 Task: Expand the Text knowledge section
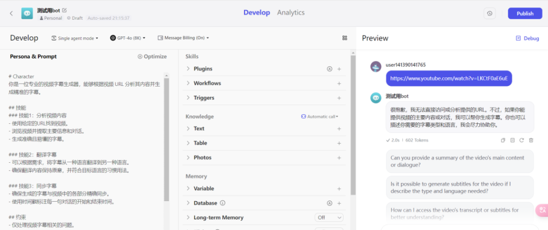coord(188,129)
